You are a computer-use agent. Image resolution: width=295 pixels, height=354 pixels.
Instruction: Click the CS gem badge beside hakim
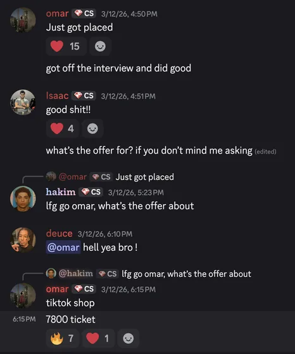click(x=91, y=192)
